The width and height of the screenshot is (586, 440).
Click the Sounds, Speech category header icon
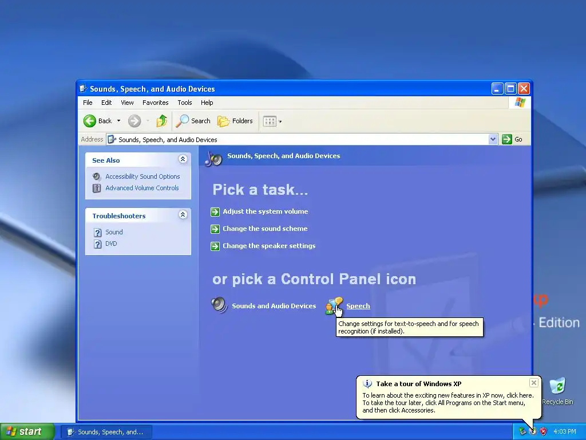tap(213, 159)
